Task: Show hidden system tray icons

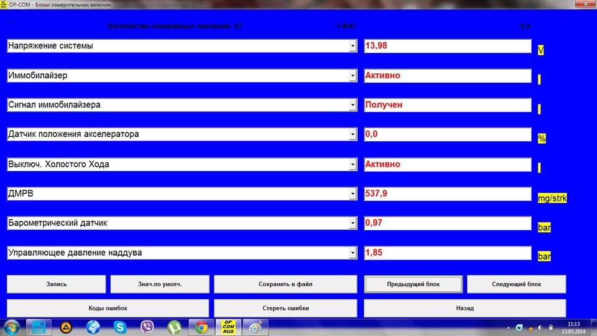Action: pyautogui.click(x=508, y=328)
